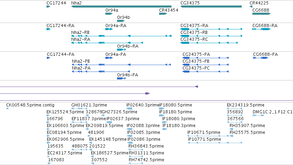Viewport: 293px width, 165px height.
Task: Select the IP02085.3prime EST label
Action: [x=144, y=133]
